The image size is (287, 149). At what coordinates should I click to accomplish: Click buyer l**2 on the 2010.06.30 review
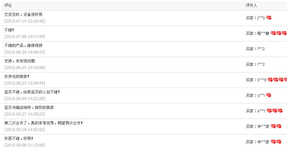[x=261, y=49]
